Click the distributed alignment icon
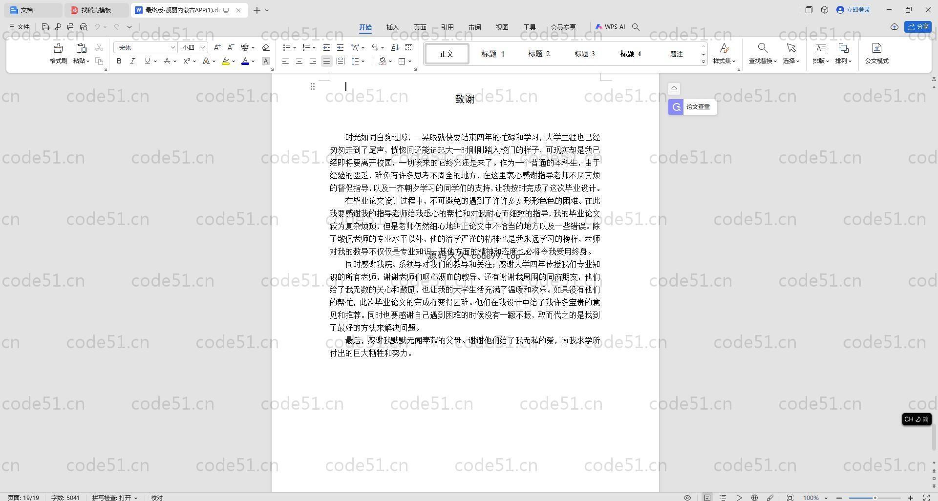This screenshot has width=938, height=501. pyautogui.click(x=341, y=61)
